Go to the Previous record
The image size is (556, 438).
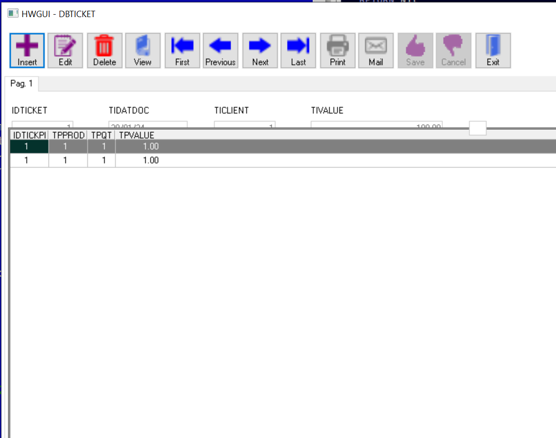pos(220,50)
